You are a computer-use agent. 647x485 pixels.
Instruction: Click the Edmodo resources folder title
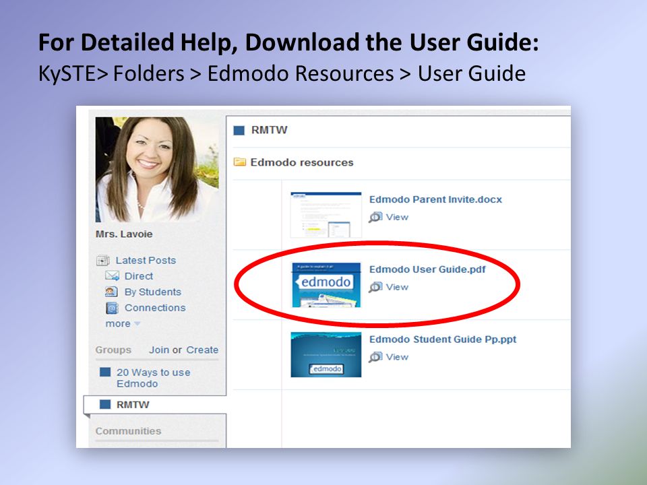[302, 162]
